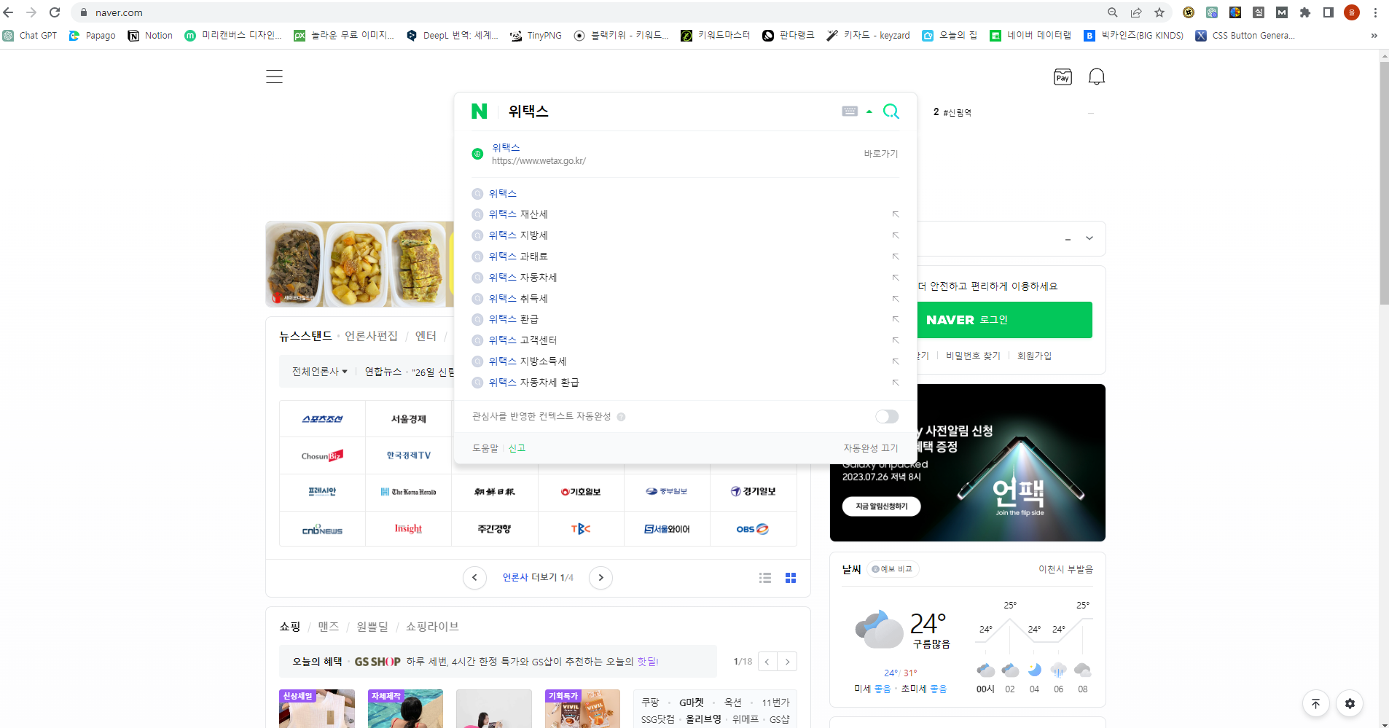Image resolution: width=1389 pixels, height=728 pixels.
Task: Open the 쇼핑라이브 tab
Action: coord(431,626)
